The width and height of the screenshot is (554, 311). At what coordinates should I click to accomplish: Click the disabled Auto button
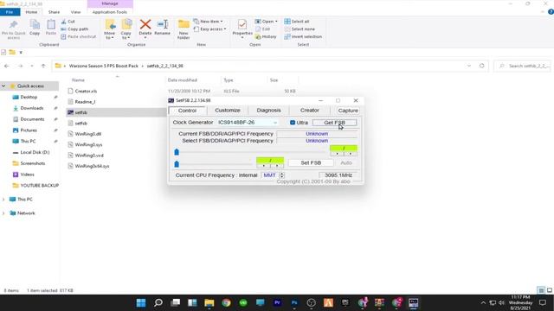tap(346, 162)
